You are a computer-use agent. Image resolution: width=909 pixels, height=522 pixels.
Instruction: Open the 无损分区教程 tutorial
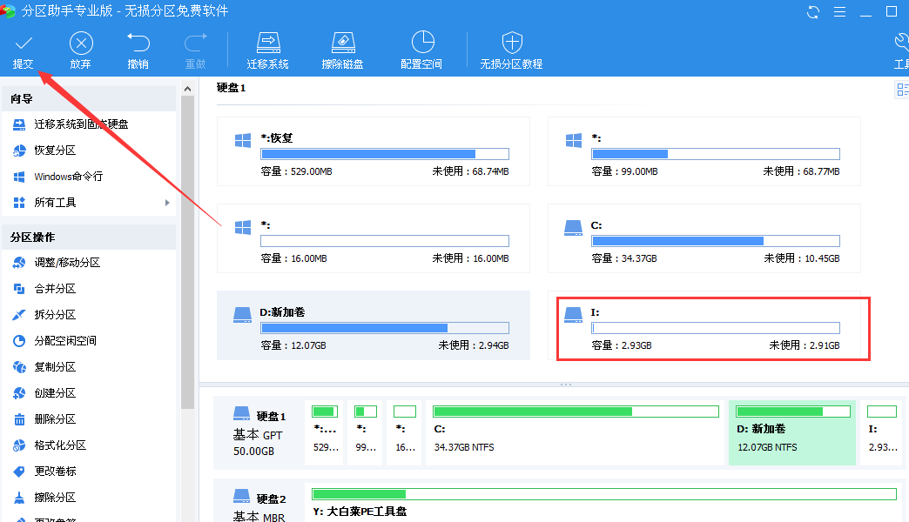click(x=511, y=51)
